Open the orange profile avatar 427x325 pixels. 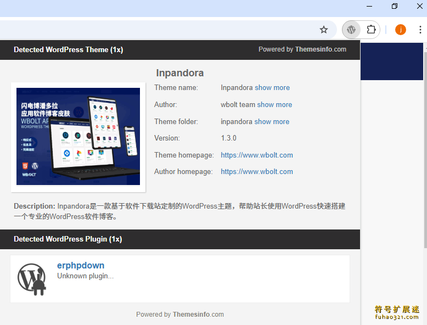(x=400, y=30)
